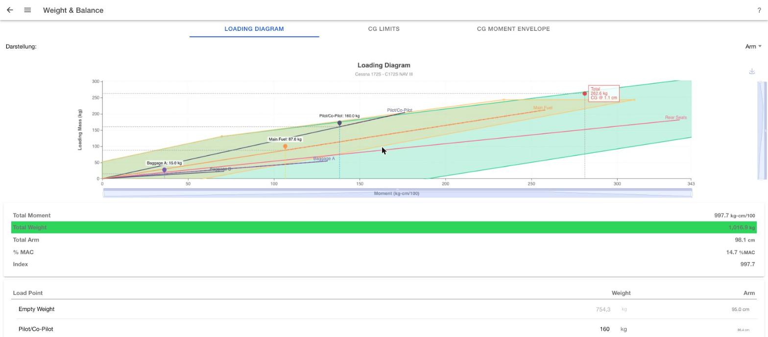The height and width of the screenshot is (337, 768).
Task: Go back using the left arrow icon
Action: [10, 10]
